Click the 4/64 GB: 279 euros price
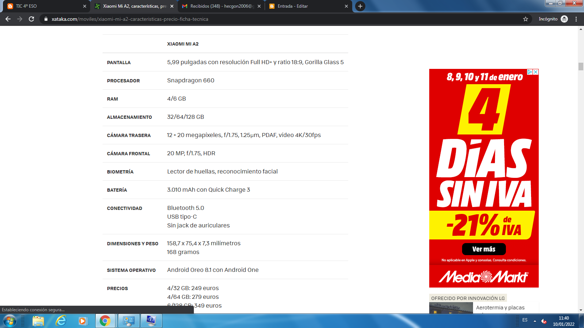 click(193, 297)
